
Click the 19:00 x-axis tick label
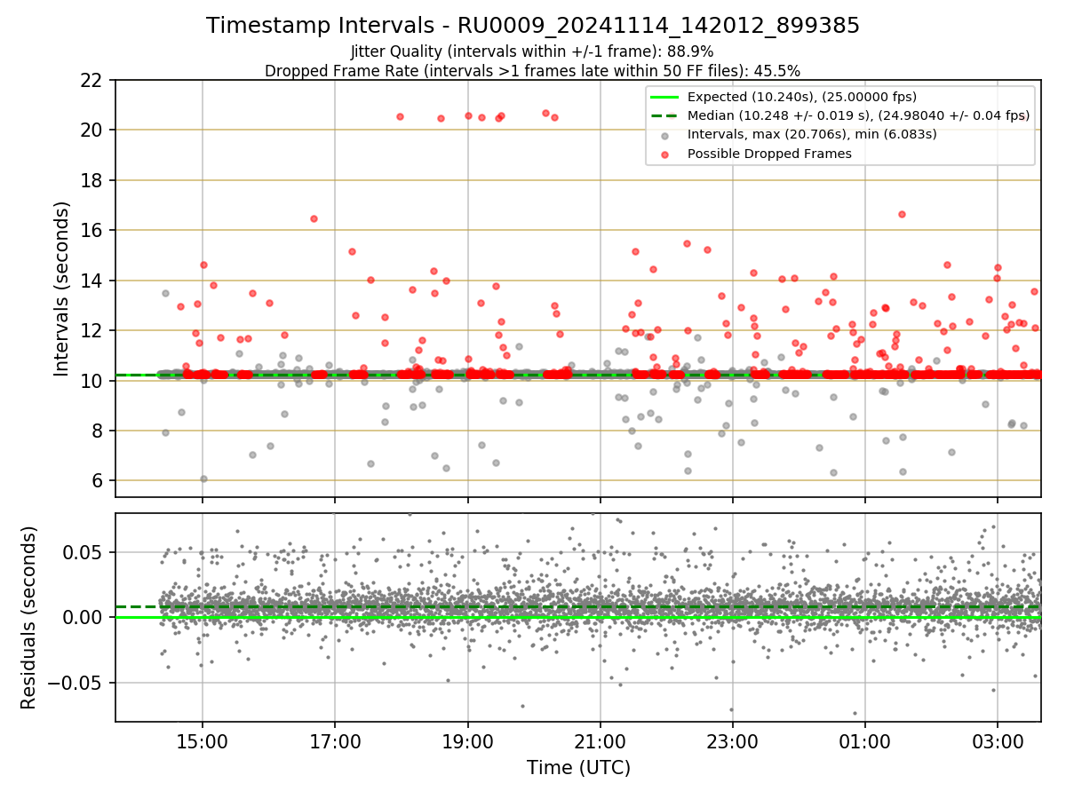(467, 740)
